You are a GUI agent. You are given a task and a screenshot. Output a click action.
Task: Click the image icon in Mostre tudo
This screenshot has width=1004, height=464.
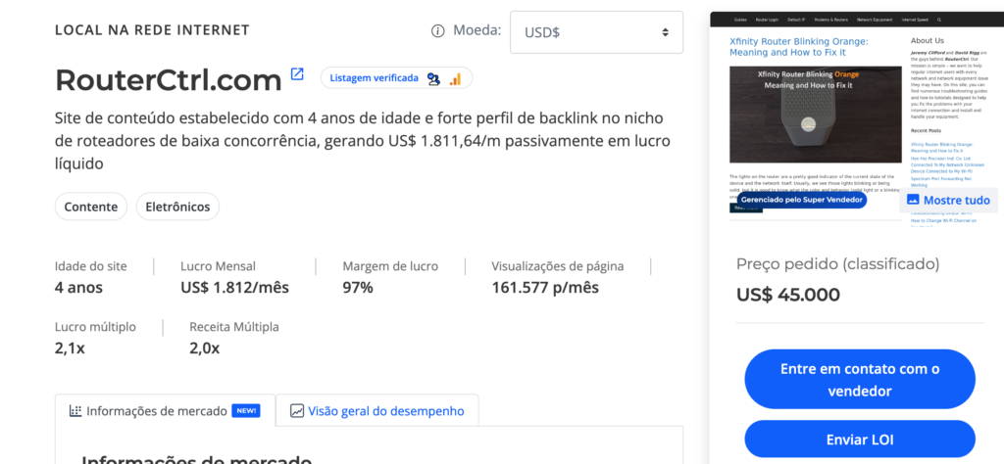coord(913,200)
